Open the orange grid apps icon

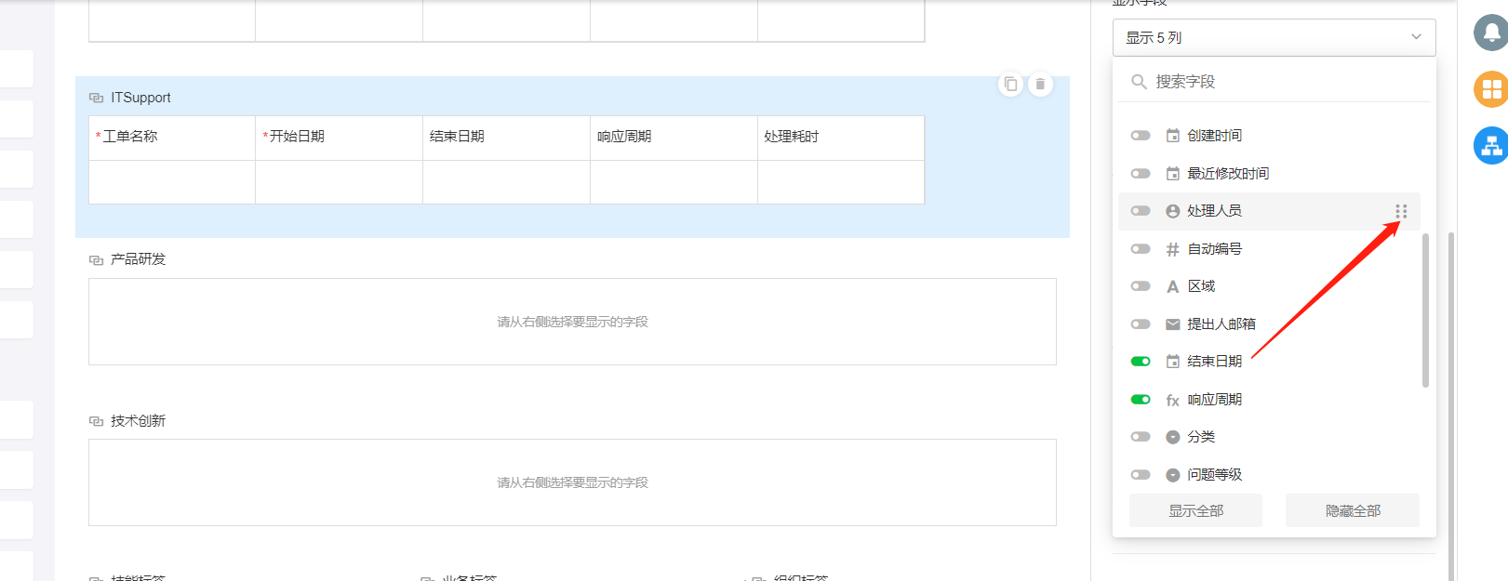coord(1491,89)
